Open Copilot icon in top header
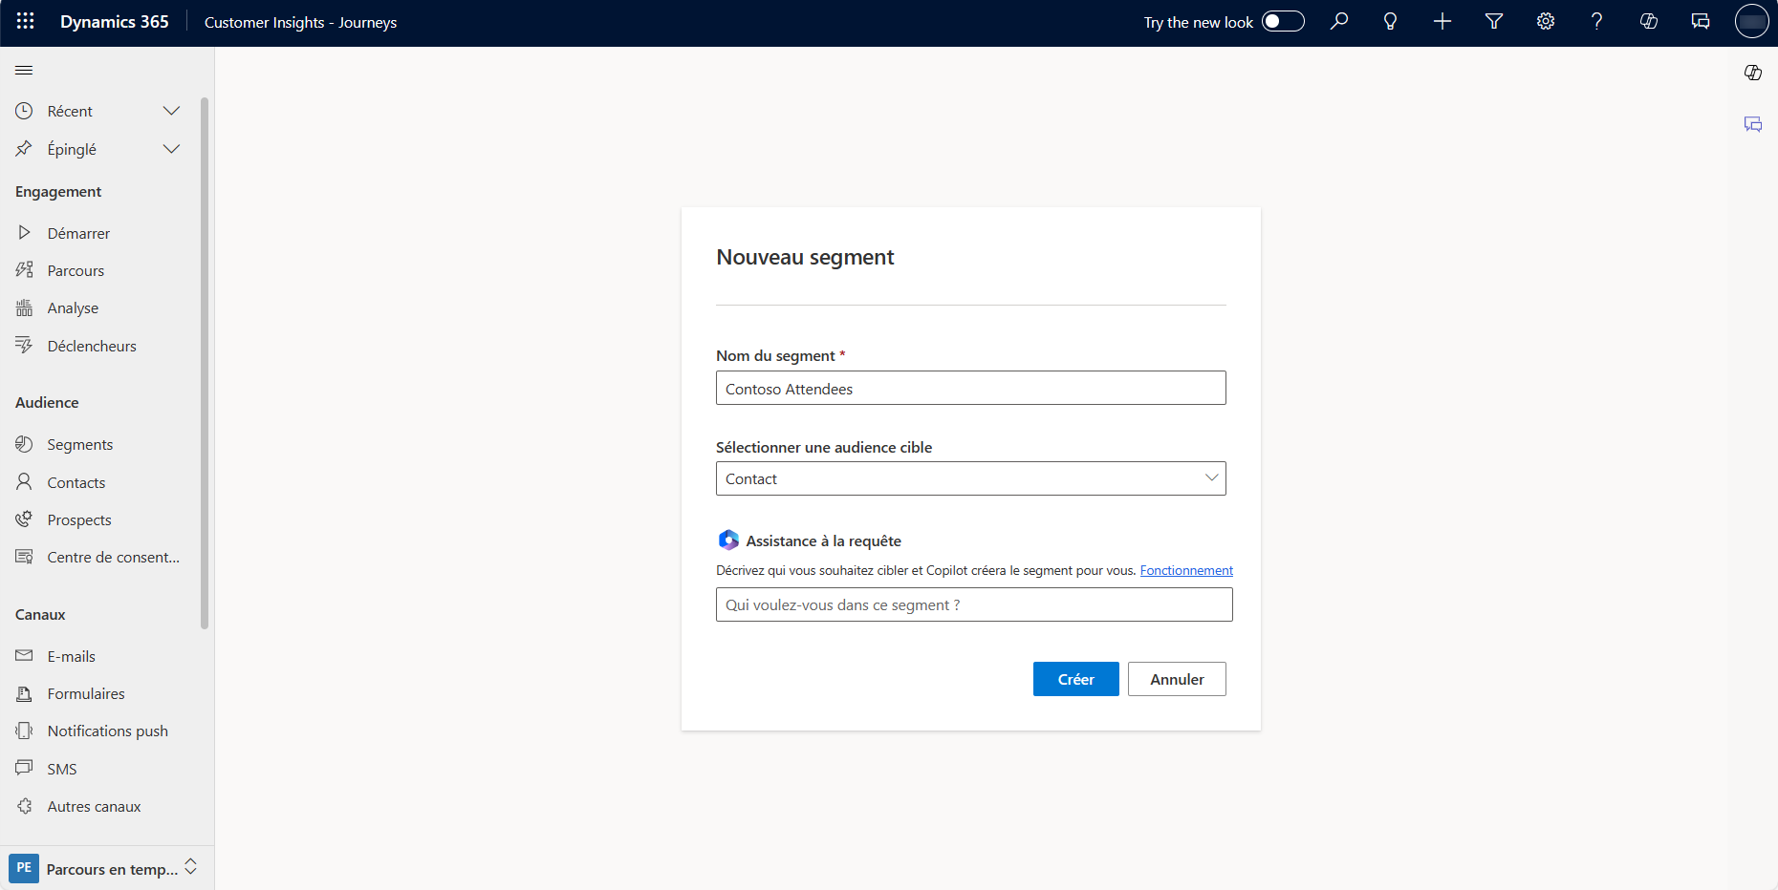Image resolution: width=1778 pixels, height=890 pixels. [1649, 21]
